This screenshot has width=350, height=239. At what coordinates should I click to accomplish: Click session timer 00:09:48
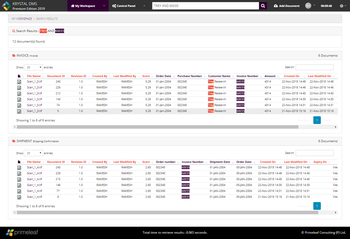(326, 6)
